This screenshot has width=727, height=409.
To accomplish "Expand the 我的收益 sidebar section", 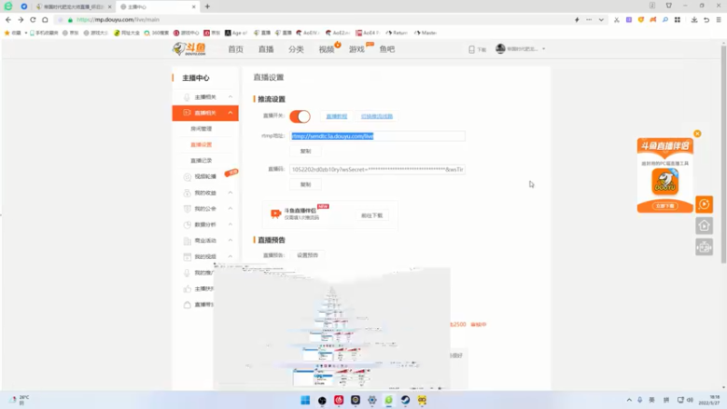I will 230,193.
